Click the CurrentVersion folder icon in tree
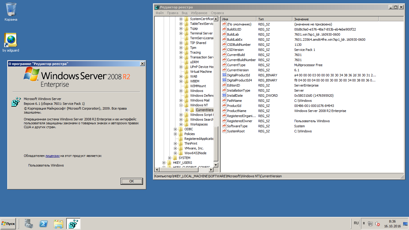The width and height of the screenshot is (409, 230). coord(192,110)
